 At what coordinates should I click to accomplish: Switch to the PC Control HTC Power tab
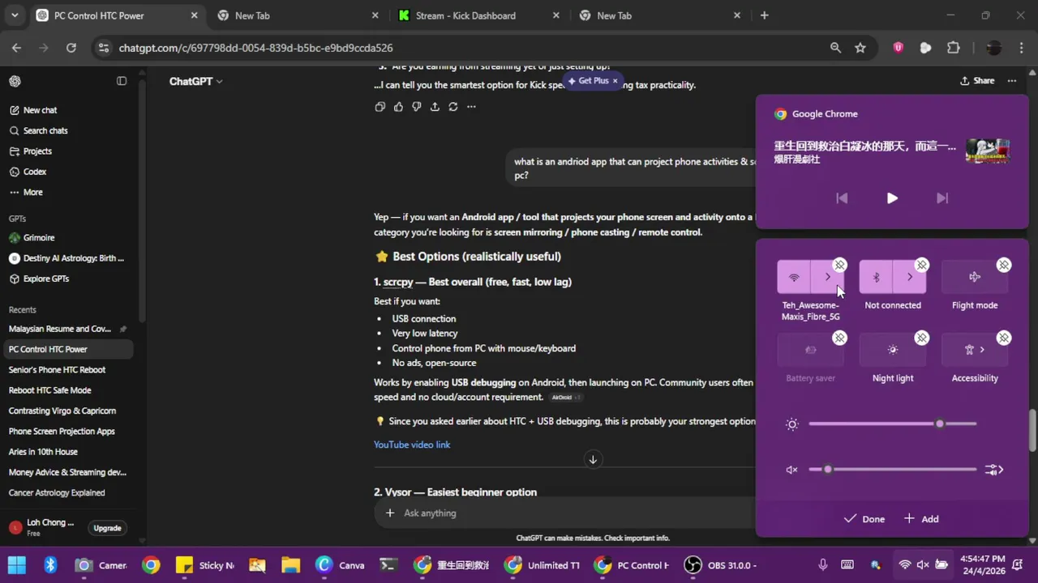click(117, 15)
